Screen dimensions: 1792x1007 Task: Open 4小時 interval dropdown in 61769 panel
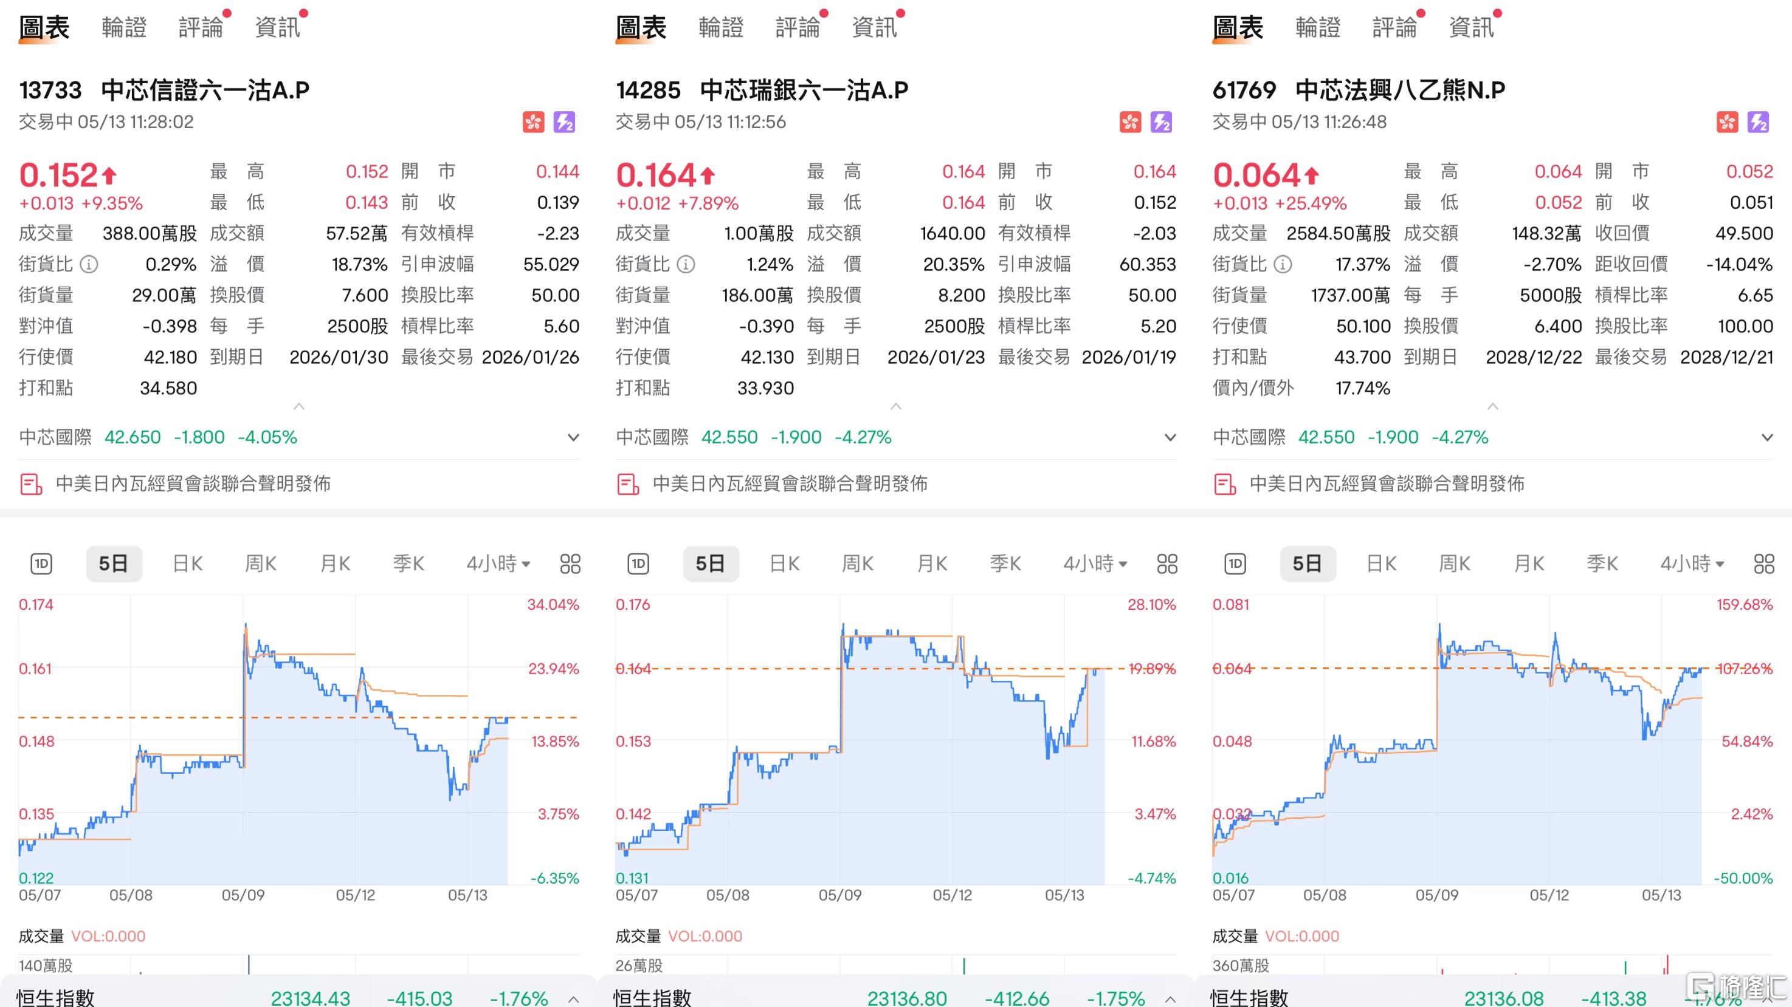[1692, 564]
